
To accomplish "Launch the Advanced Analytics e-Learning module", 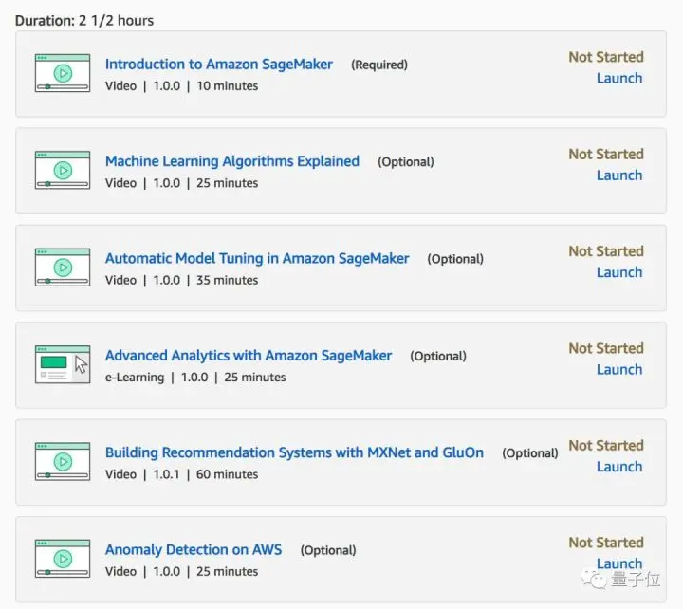I will coord(618,370).
